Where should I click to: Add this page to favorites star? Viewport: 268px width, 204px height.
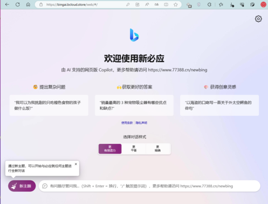[176, 5]
